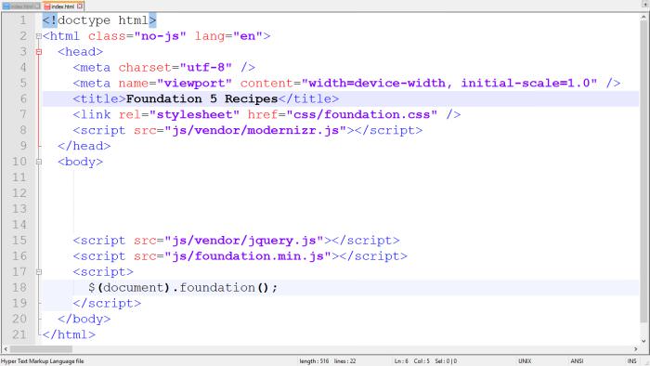Switch to the index.html tab
Viewport: 650px width, 366px height.
(63, 7)
